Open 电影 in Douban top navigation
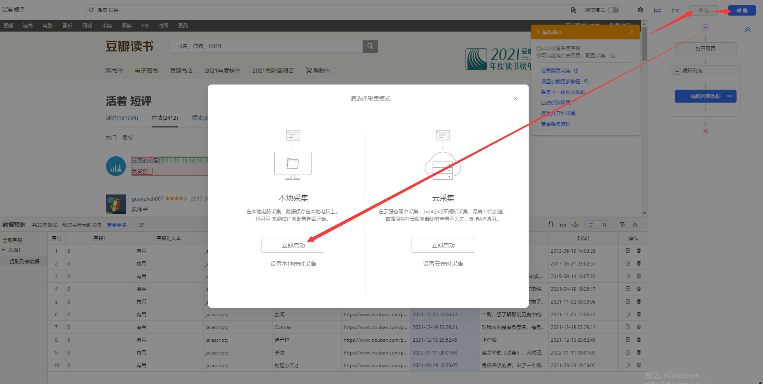The image size is (763, 384). pos(48,26)
